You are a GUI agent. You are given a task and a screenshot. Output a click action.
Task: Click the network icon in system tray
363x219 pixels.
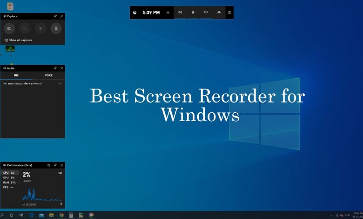point(337,215)
